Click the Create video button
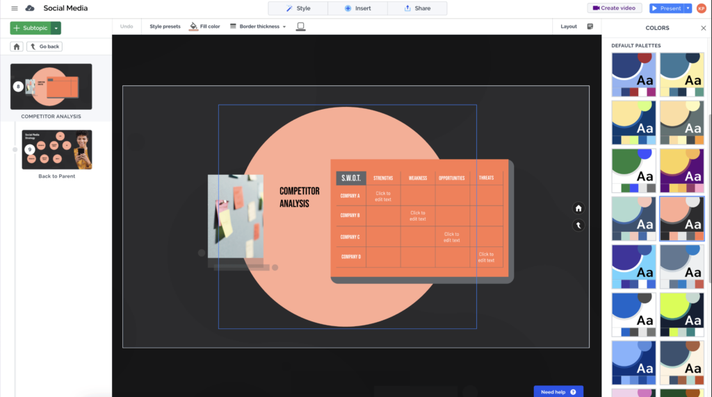Image resolution: width=712 pixels, height=397 pixels. 615,8
